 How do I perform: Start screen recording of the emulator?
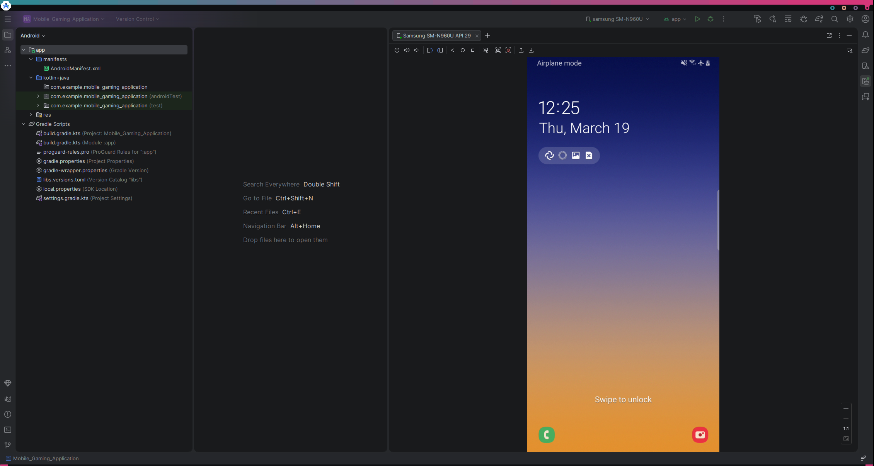[x=509, y=50]
